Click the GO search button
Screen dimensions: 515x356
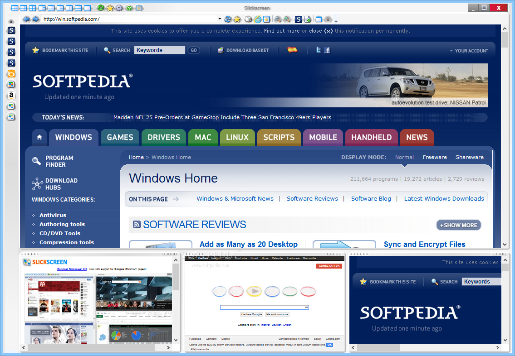click(x=194, y=50)
